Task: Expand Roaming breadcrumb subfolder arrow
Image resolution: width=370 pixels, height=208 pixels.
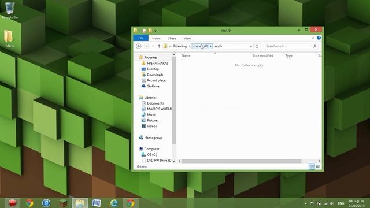Action: pos(190,46)
